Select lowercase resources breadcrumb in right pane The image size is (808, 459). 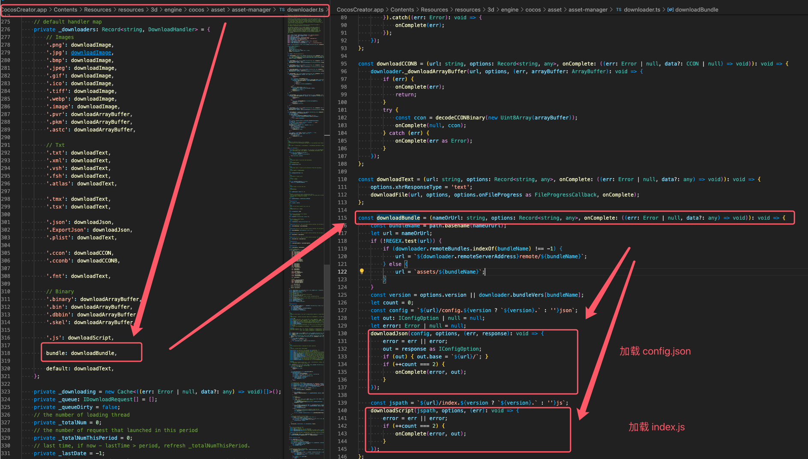coord(467,9)
